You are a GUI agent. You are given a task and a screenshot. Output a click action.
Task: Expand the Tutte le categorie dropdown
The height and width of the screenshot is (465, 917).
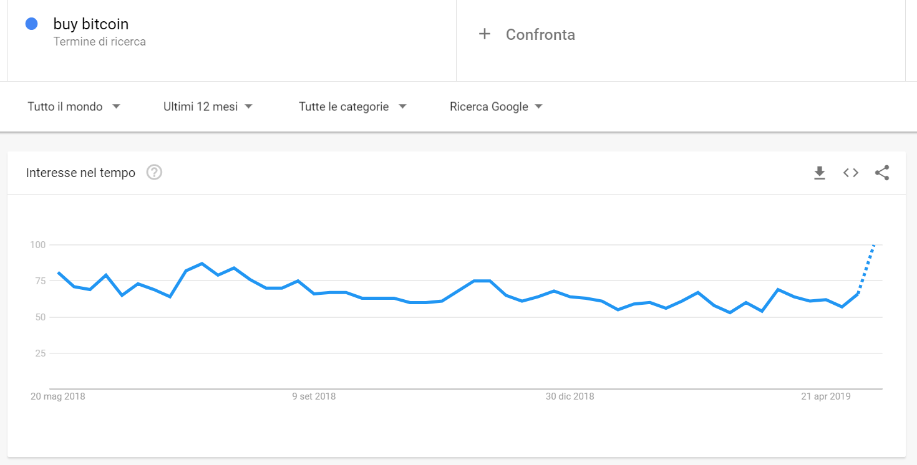point(352,107)
